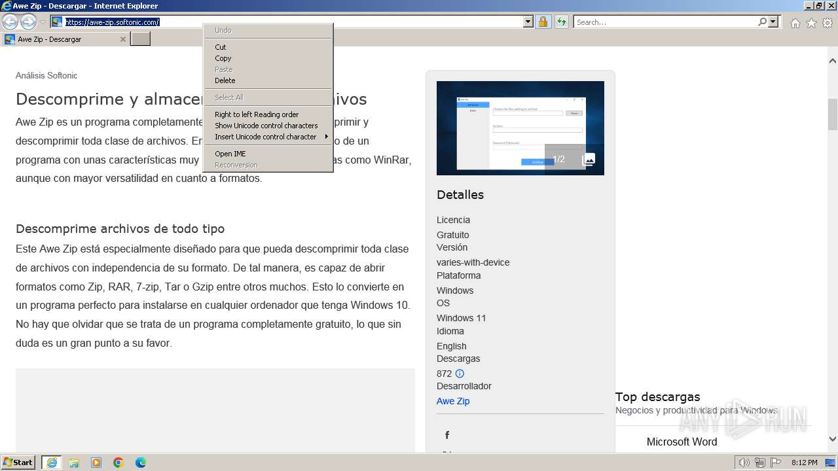Click the page scrollbar down arrow
This screenshot has height=471, width=838.
point(833,440)
